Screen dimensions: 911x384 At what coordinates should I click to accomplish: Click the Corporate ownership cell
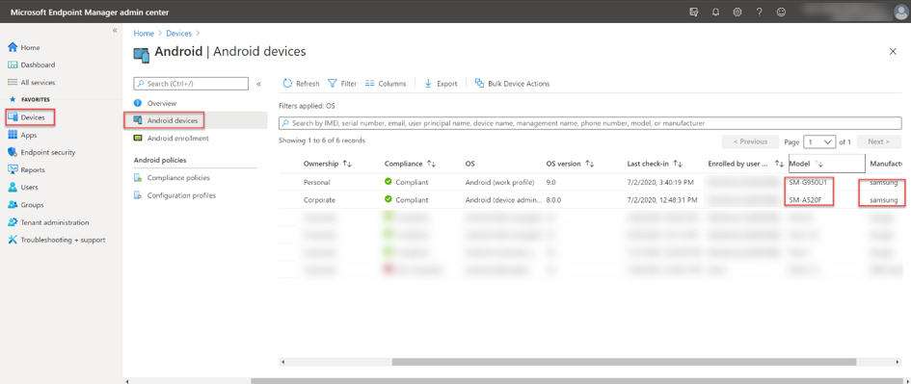tap(319, 199)
